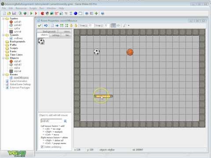The height and width of the screenshot is (158, 211).
Task: Select soccer ball instance in room
Action: click(97, 52)
